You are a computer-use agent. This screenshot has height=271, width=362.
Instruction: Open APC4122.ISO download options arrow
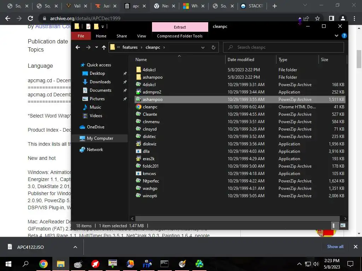pyautogui.click(x=75, y=247)
